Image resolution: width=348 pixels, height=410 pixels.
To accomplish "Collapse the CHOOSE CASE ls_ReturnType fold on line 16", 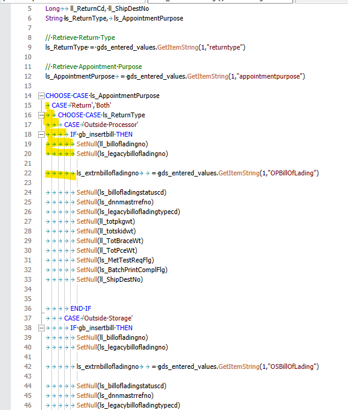I will coord(41,115).
